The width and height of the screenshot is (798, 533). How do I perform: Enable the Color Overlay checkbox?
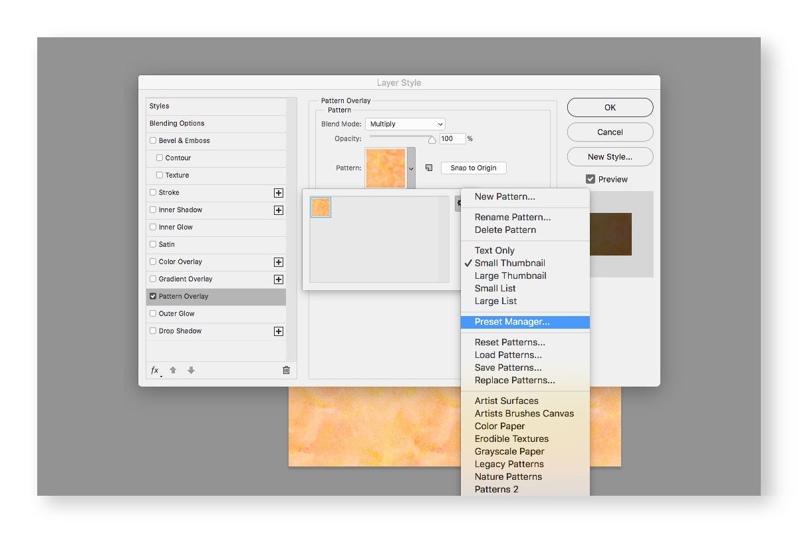[x=153, y=262]
